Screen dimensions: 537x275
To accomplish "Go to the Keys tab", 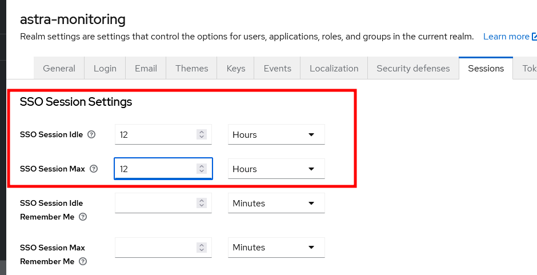I will (x=235, y=69).
